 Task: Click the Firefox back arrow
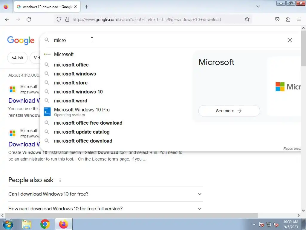click(x=7, y=19)
